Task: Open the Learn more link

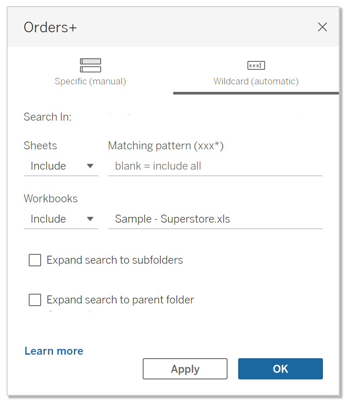Action: click(x=54, y=351)
